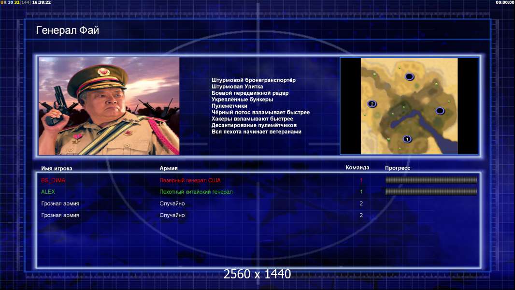Click overlay timer 00:00:00
This screenshot has height=290, width=515.
tap(505, 2)
